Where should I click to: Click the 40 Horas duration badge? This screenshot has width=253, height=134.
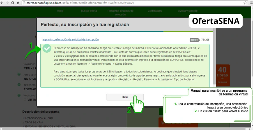click(x=223, y=75)
